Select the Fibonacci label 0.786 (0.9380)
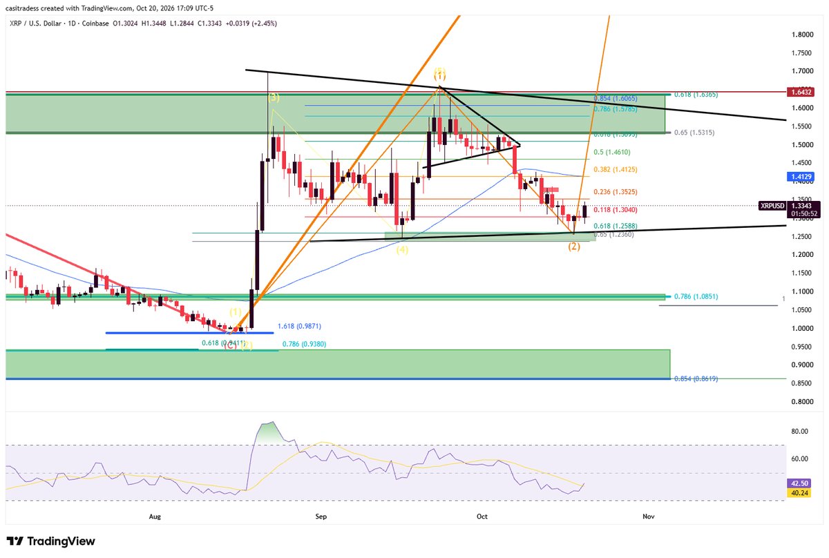This screenshot has height=558, width=829. tap(304, 343)
